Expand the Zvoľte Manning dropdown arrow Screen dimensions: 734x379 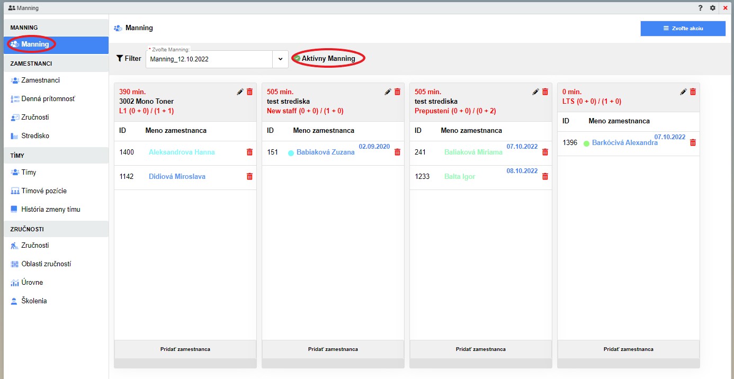[281, 59]
